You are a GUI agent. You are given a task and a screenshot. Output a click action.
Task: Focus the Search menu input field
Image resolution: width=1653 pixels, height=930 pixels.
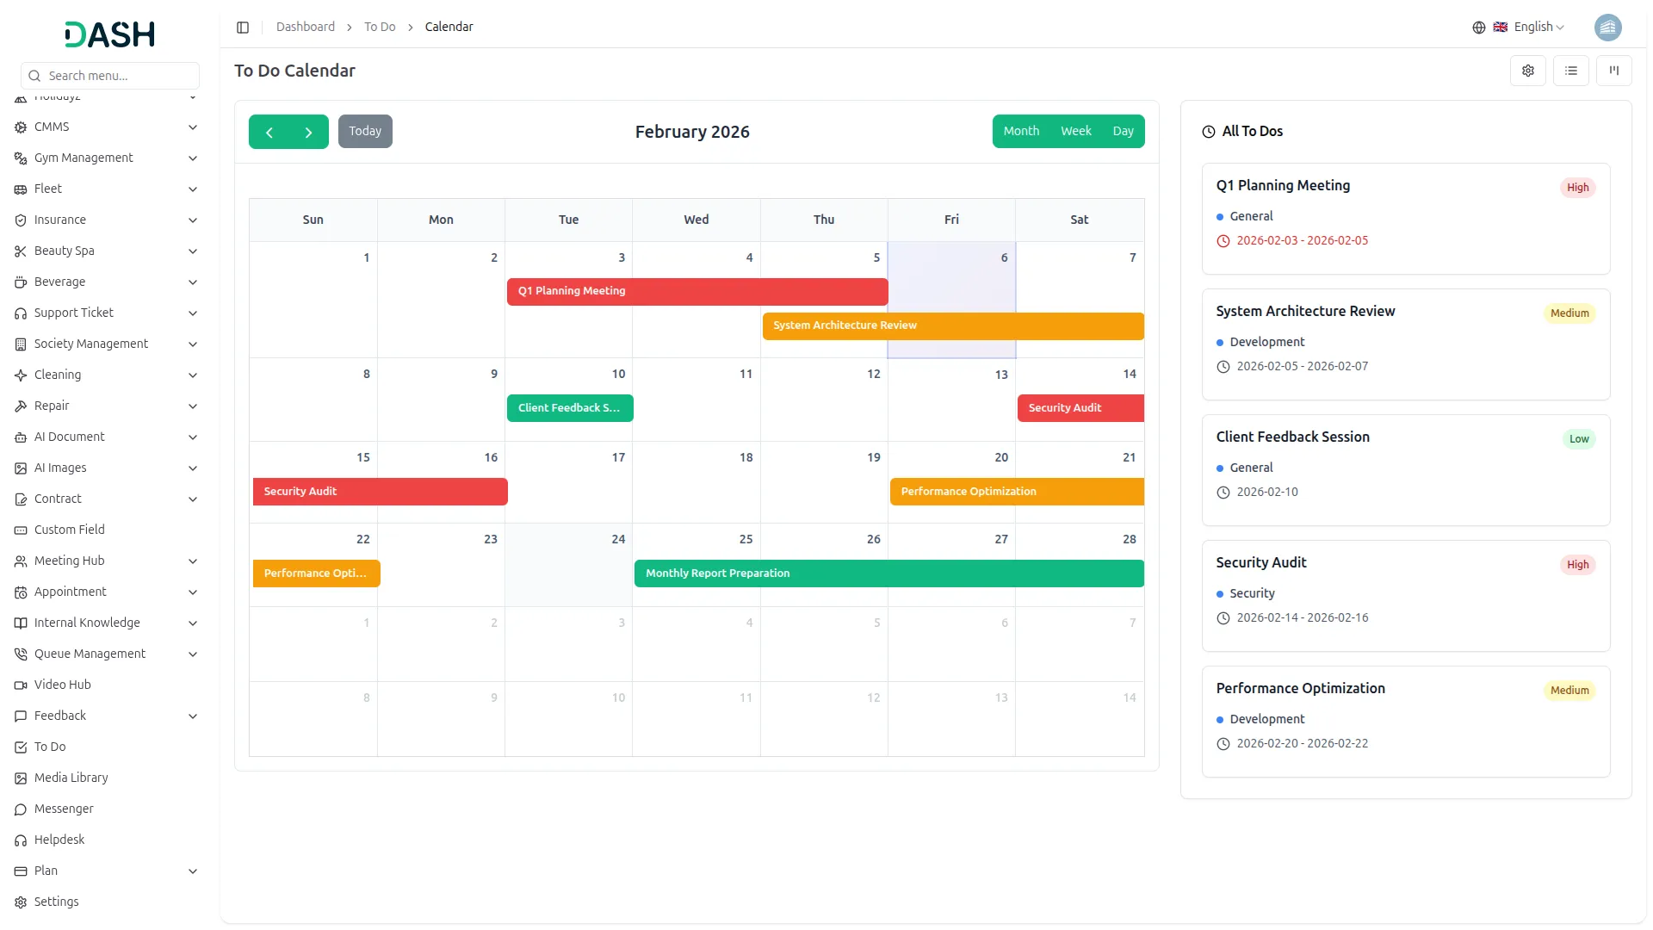[x=119, y=76]
